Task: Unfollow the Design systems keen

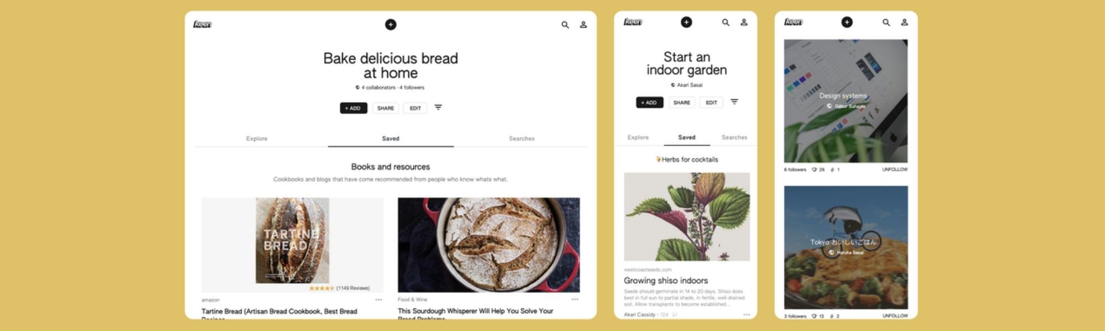Action: click(894, 169)
